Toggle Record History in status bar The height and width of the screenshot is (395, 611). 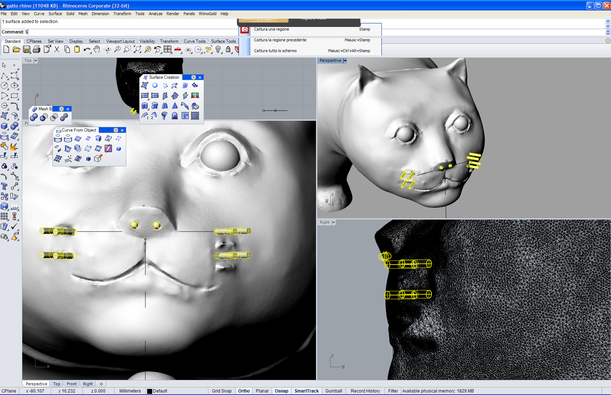coord(365,391)
